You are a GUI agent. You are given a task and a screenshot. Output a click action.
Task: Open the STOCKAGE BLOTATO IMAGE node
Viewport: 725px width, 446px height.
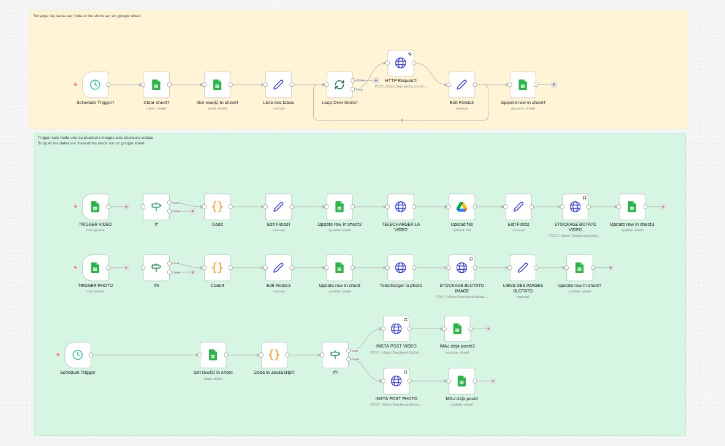[x=461, y=267]
